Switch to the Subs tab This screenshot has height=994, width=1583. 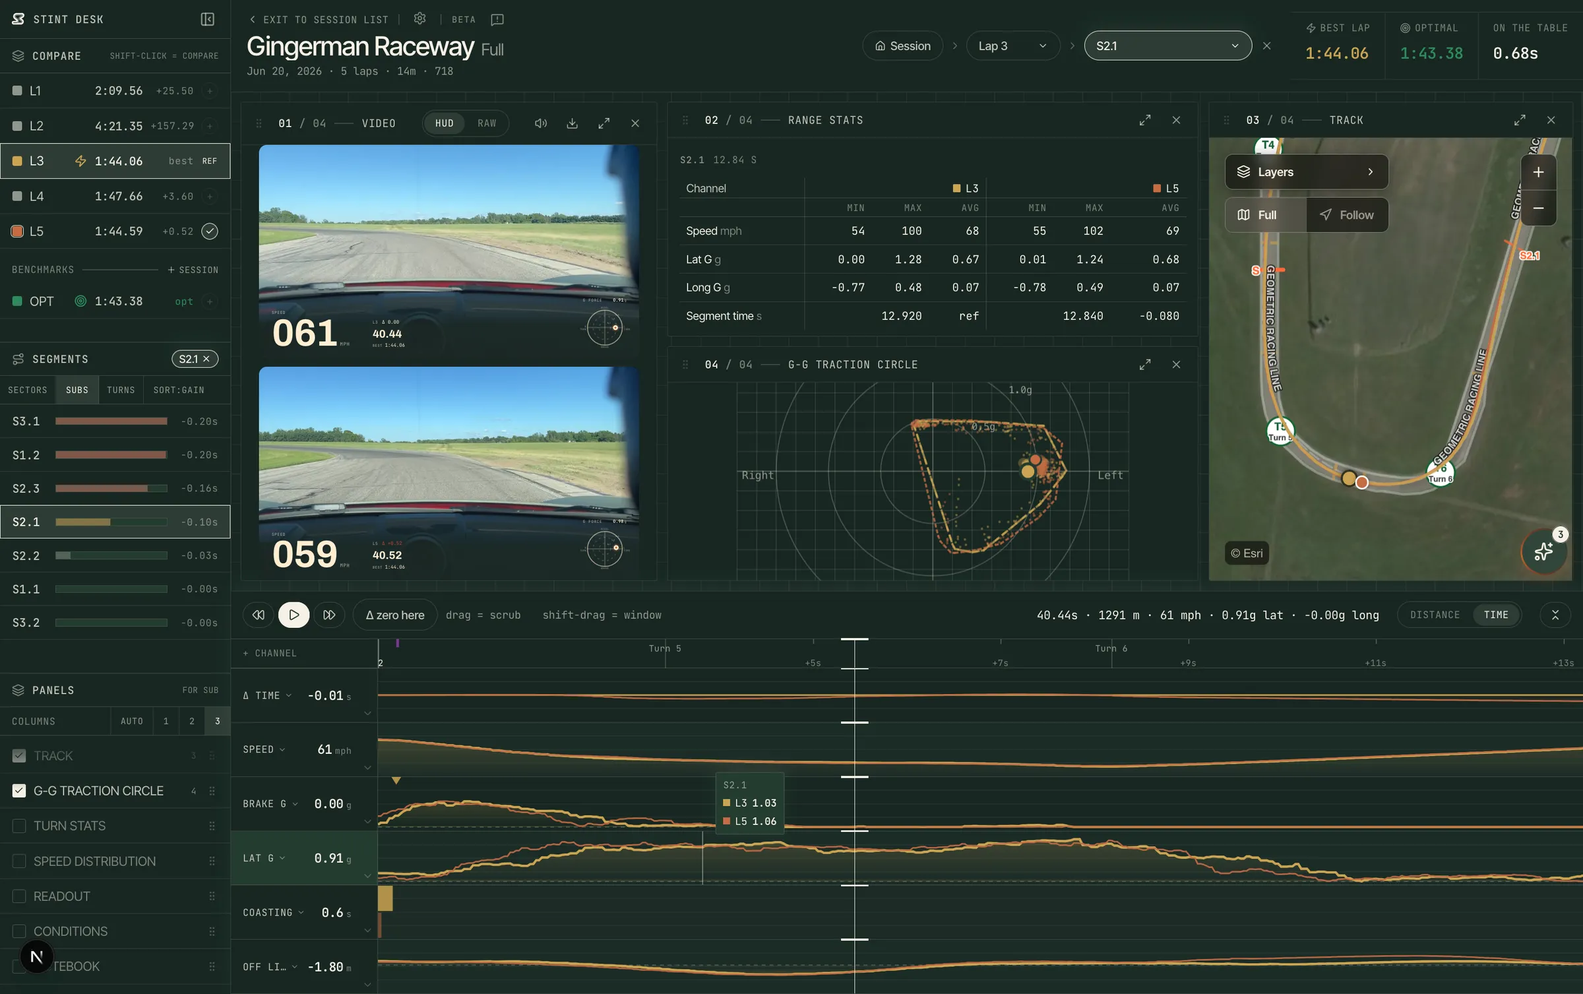click(x=77, y=390)
